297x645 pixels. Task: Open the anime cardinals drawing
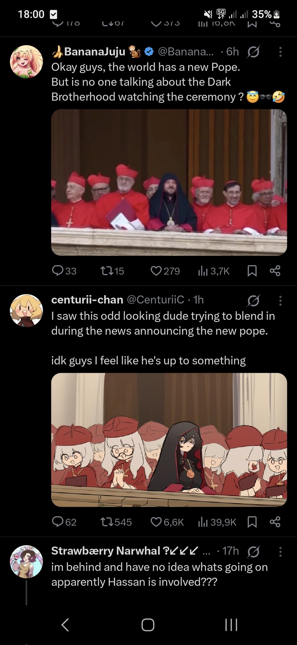tap(169, 440)
